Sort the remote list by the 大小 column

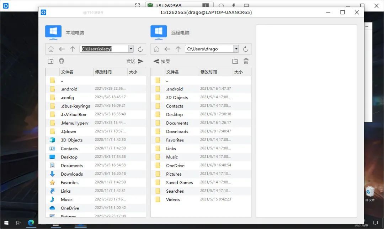click(242, 72)
